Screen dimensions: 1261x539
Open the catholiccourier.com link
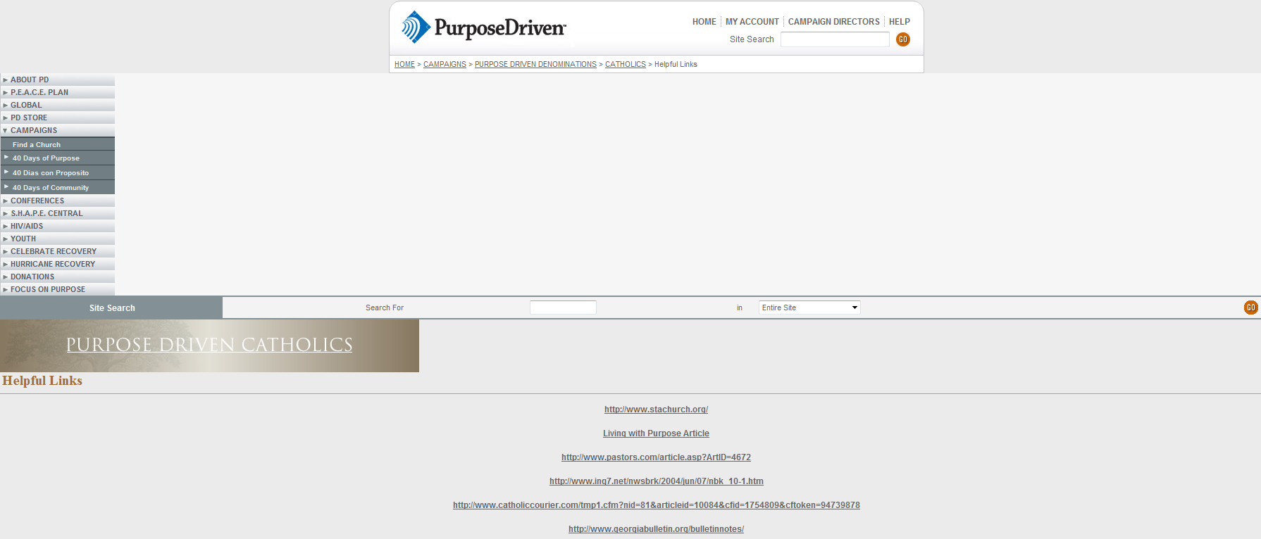(656, 505)
